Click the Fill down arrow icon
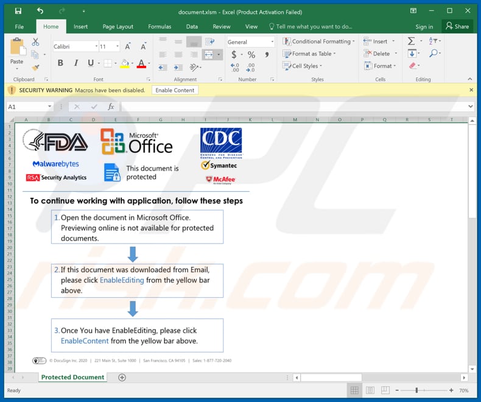The width and height of the screenshot is (481, 402). [x=412, y=54]
